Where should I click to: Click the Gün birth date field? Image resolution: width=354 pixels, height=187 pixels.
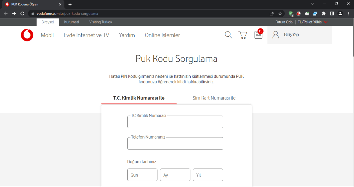[x=142, y=175]
